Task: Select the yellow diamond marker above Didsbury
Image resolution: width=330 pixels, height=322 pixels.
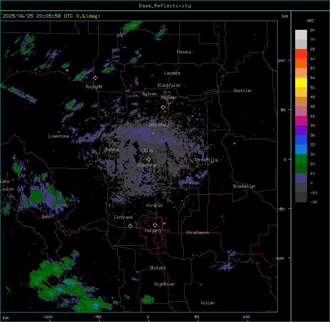Action: click(149, 159)
